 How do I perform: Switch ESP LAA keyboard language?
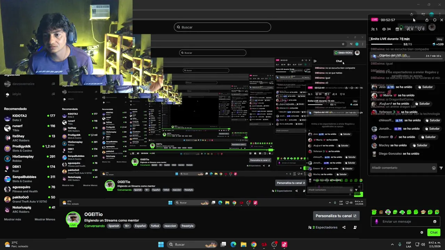[x=409, y=244]
